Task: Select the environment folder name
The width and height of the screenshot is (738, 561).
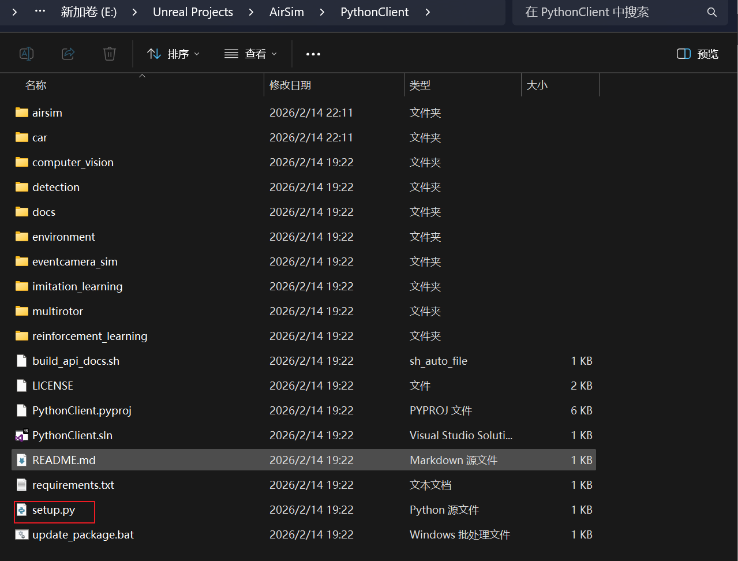Action: [x=63, y=237]
